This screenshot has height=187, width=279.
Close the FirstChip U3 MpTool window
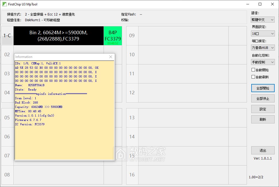(x=272, y=4)
